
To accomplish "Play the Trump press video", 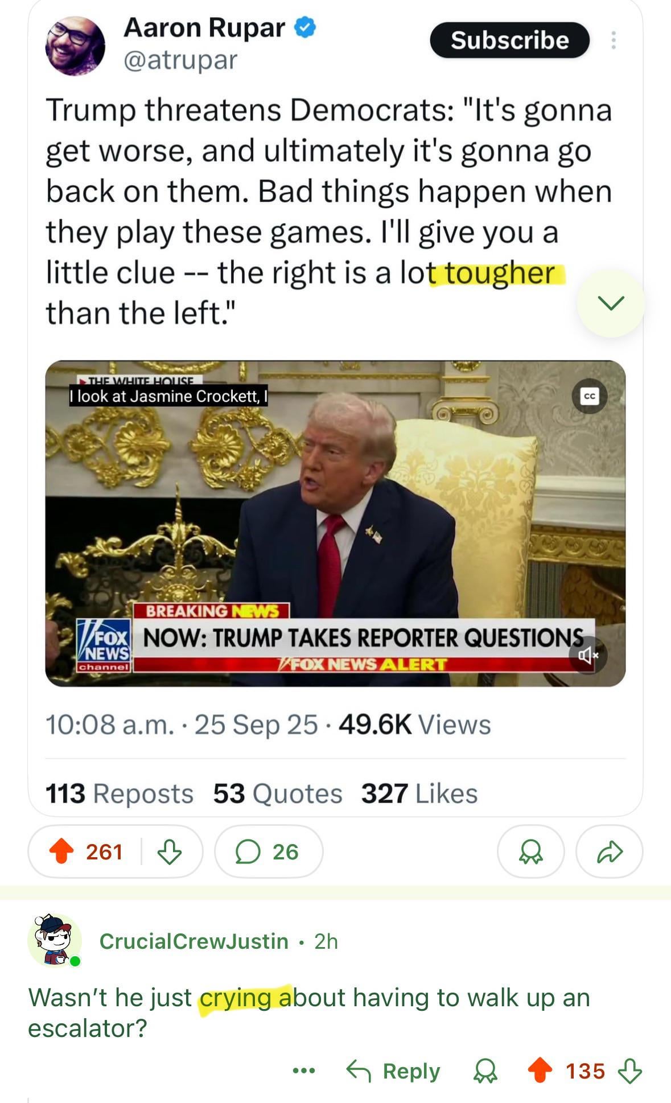I will [x=335, y=523].
